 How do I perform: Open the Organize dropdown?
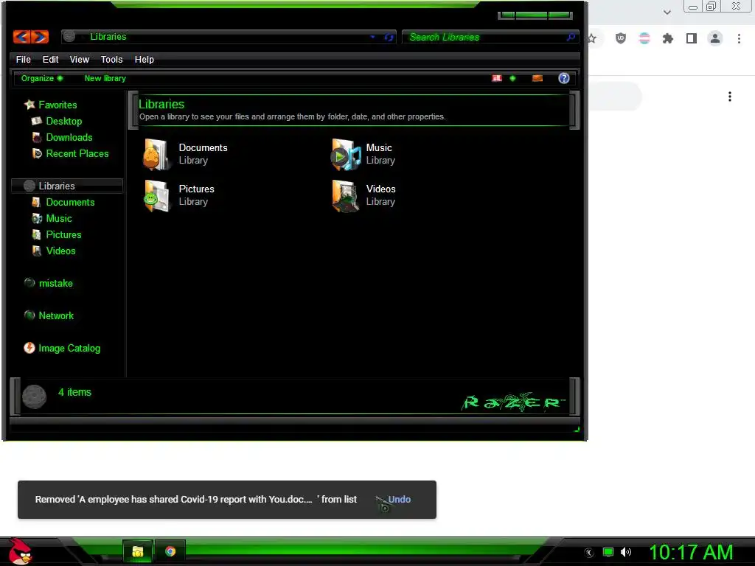(x=42, y=78)
